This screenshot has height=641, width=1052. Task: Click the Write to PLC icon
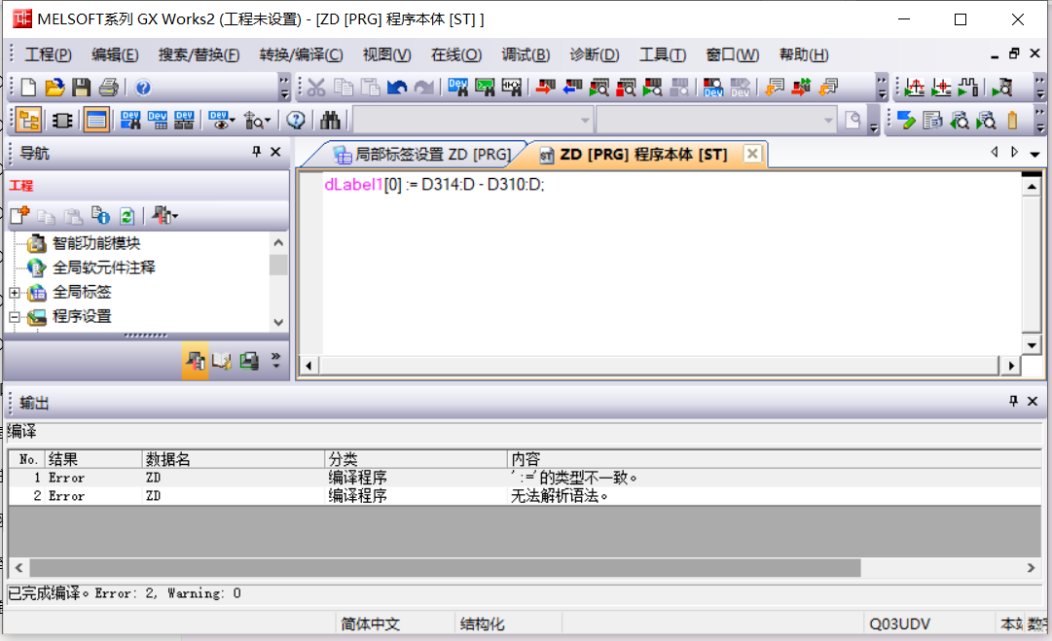543,88
